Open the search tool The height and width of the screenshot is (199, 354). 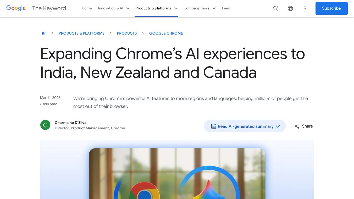[x=276, y=8]
